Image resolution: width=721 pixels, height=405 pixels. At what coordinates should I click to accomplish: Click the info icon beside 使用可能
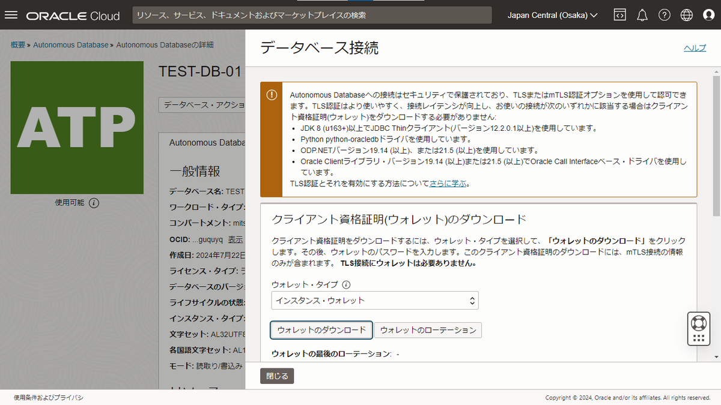coord(94,203)
